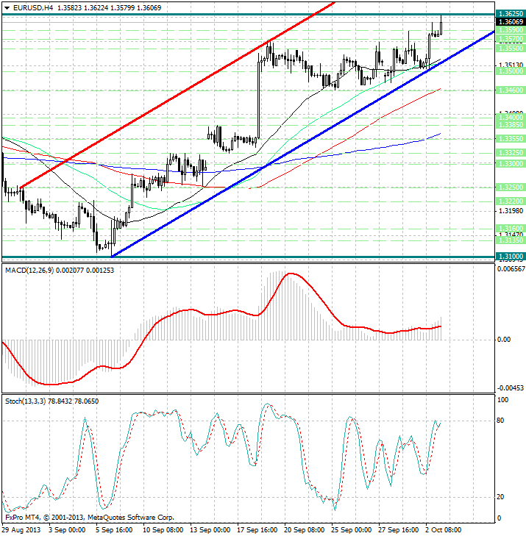Click the current price label 1.36069
526x536 pixels.
[x=511, y=22]
